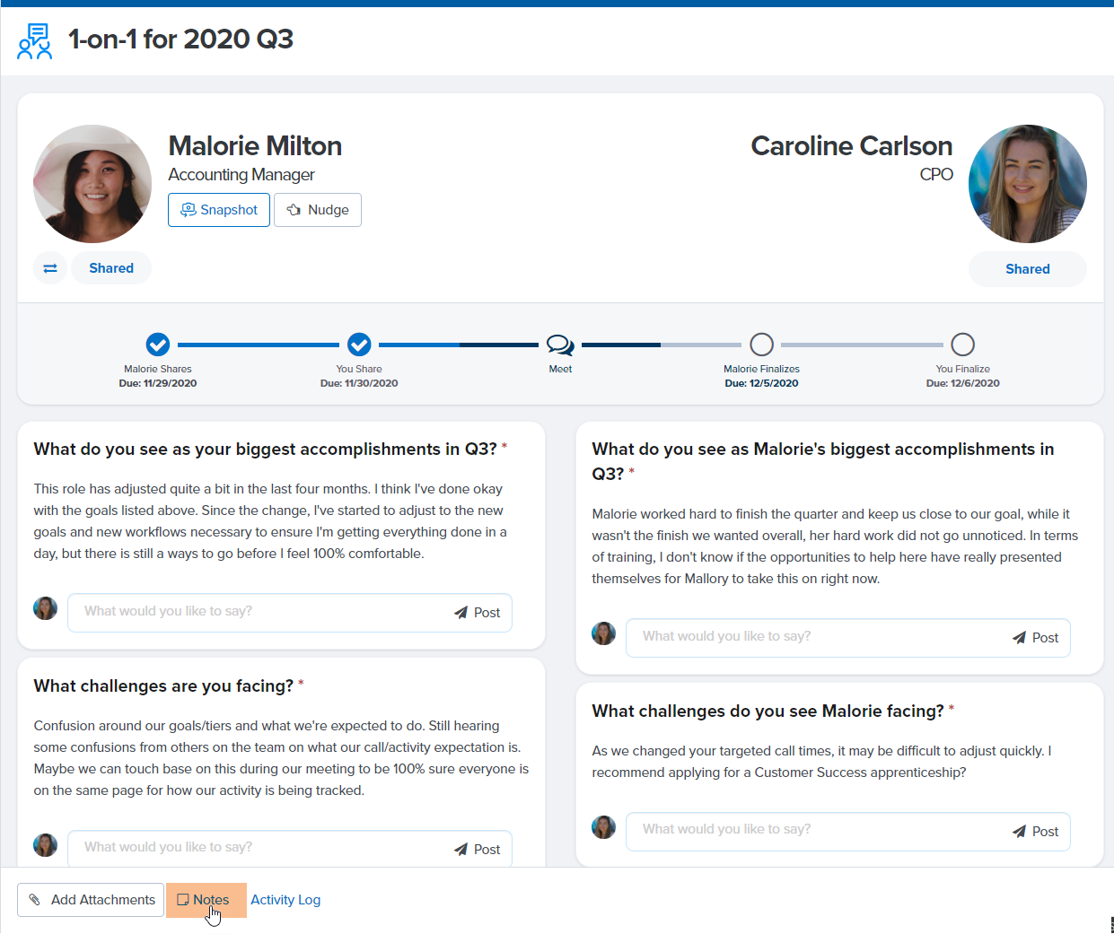Click the You Share completed checkmark

[x=359, y=345]
